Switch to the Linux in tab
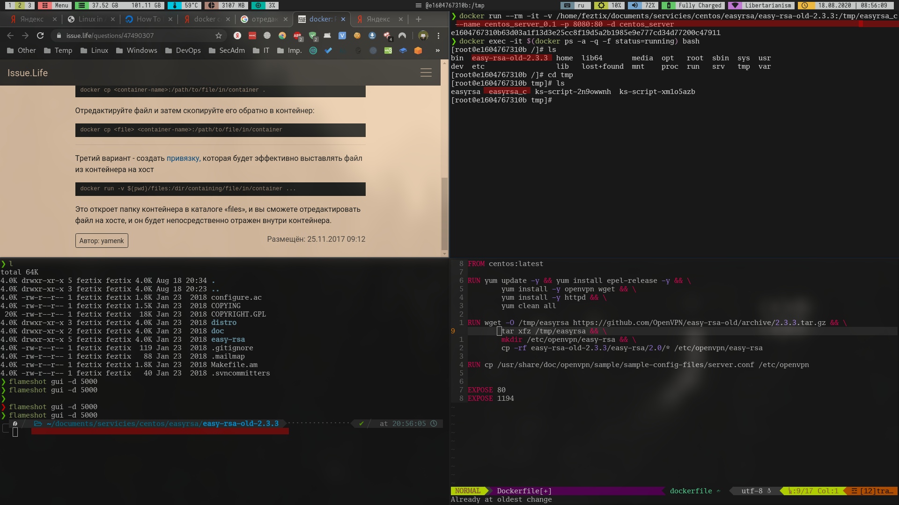The width and height of the screenshot is (899, 505). pyautogui.click(x=90, y=19)
